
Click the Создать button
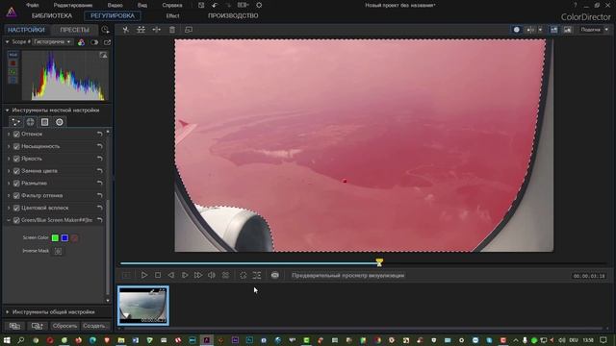coord(94,326)
